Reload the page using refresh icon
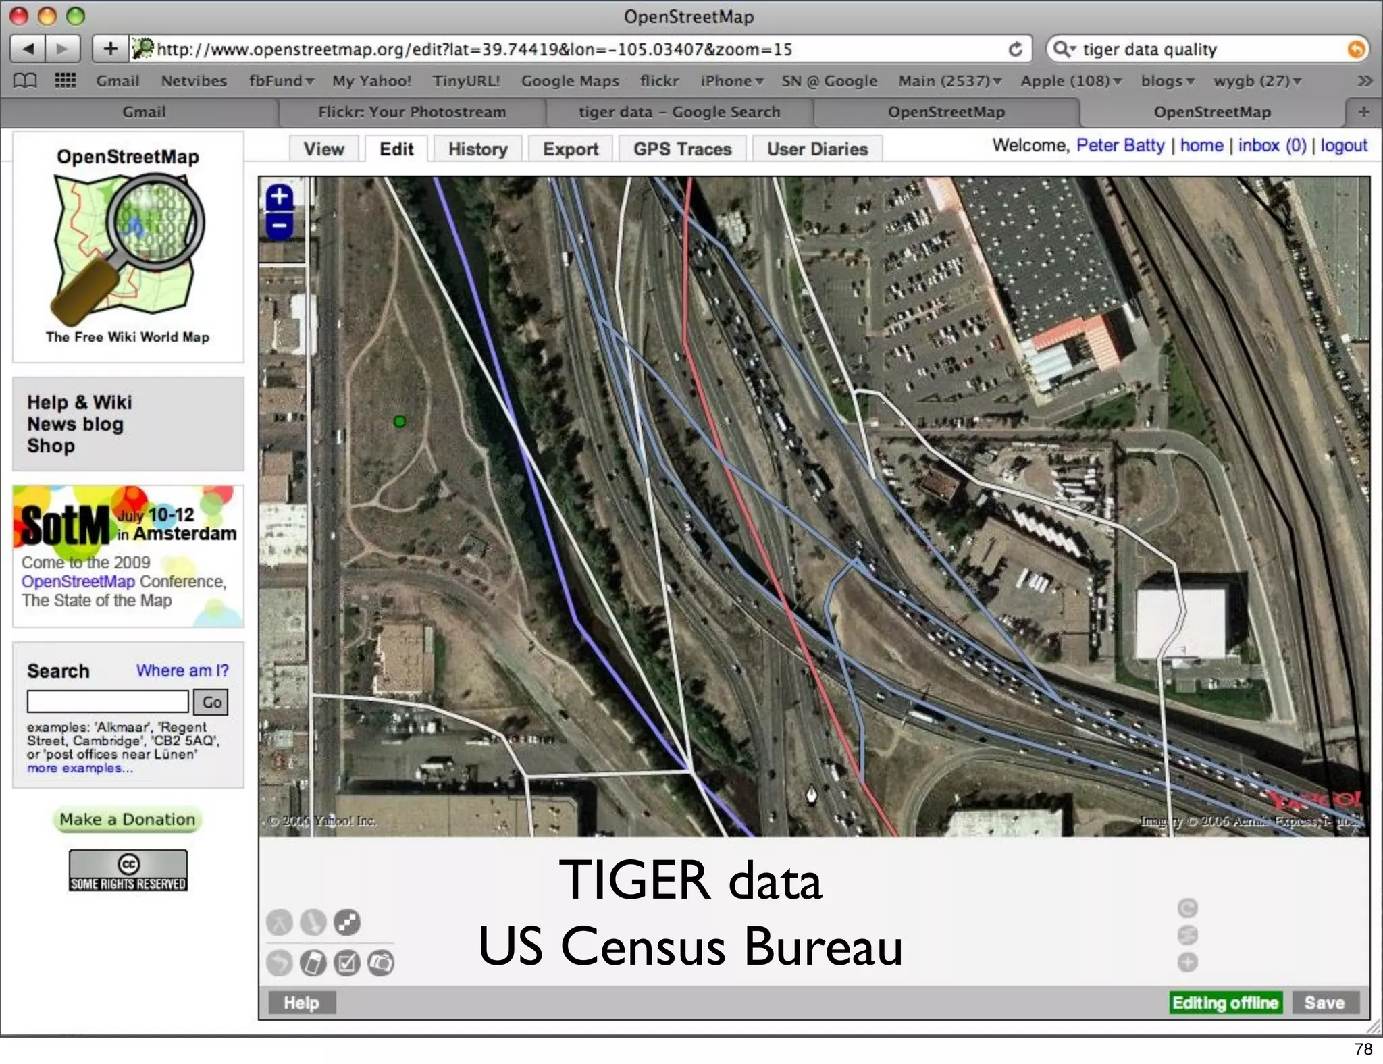The height and width of the screenshot is (1064, 1383). 1015,49
